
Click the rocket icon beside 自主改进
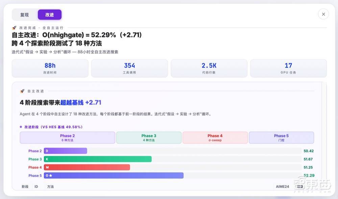coord(22,91)
